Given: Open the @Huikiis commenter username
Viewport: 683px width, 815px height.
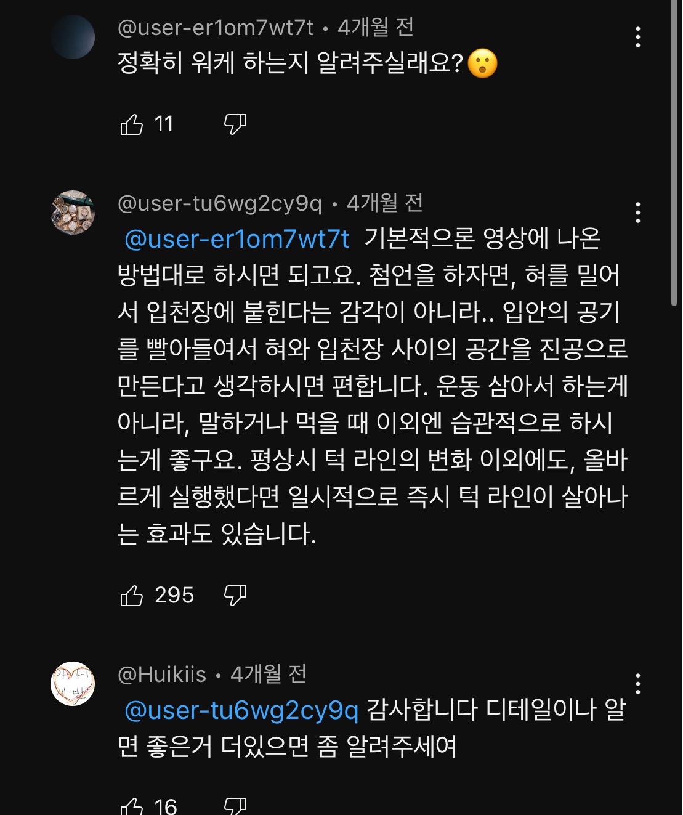Looking at the screenshot, I should point(162,675).
